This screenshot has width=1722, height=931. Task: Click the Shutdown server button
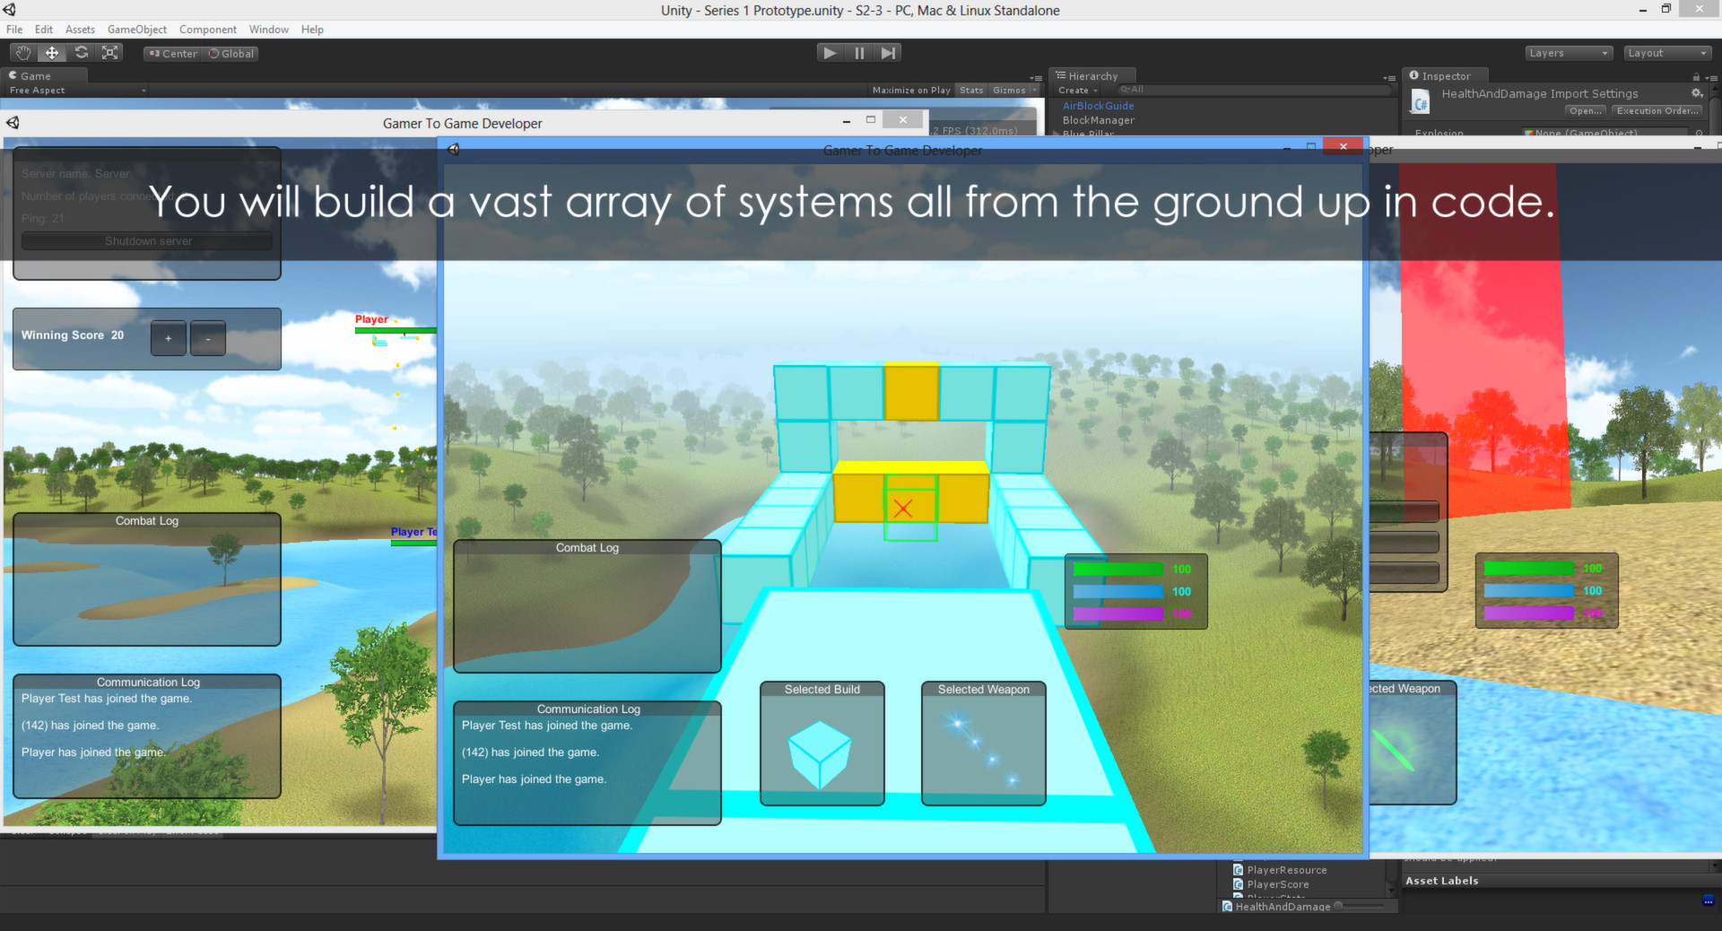pyautogui.click(x=147, y=241)
